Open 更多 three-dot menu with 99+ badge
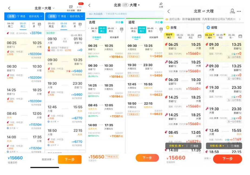Screen dimensions: 250x175 point(79,7)
